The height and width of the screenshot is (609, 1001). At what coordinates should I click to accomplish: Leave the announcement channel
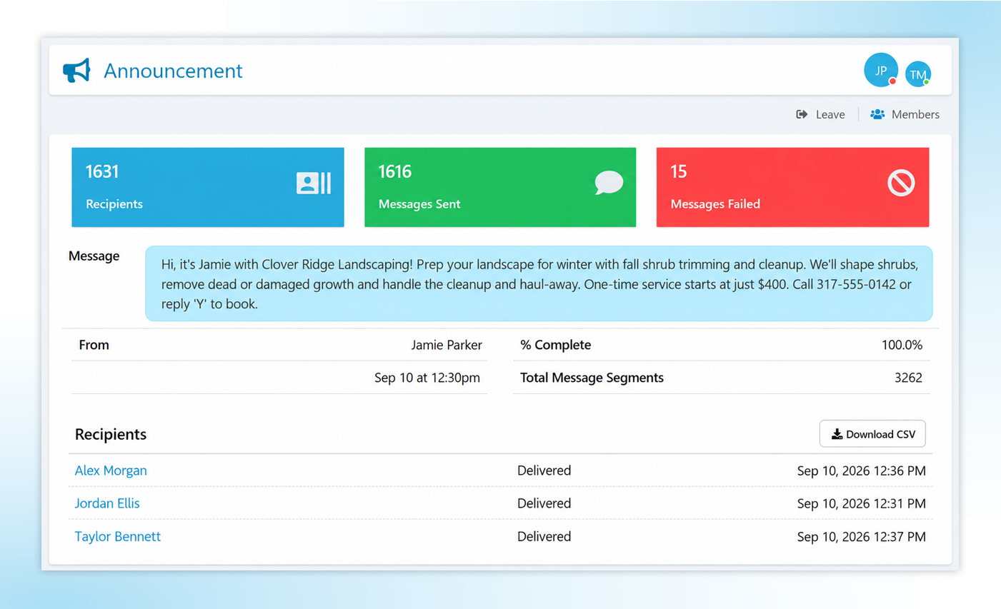(820, 114)
